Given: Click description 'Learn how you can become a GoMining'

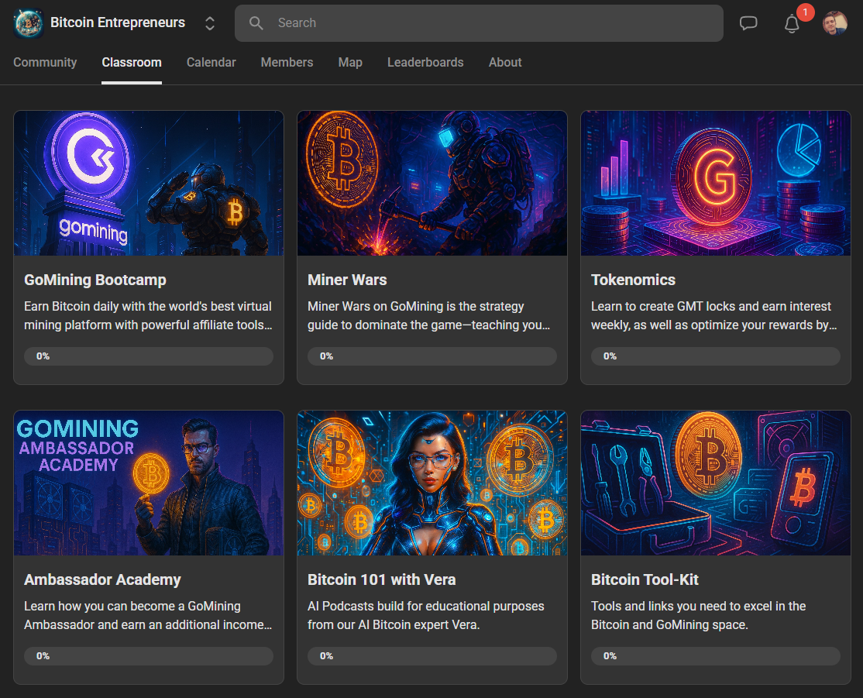Looking at the screenshot, I should [x=132, y=606].
